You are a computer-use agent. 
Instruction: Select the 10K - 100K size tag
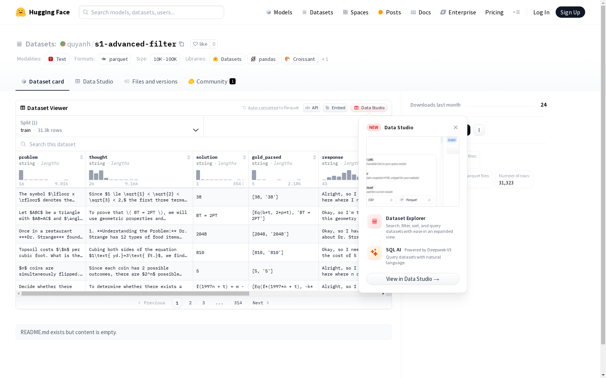point(165,59)
